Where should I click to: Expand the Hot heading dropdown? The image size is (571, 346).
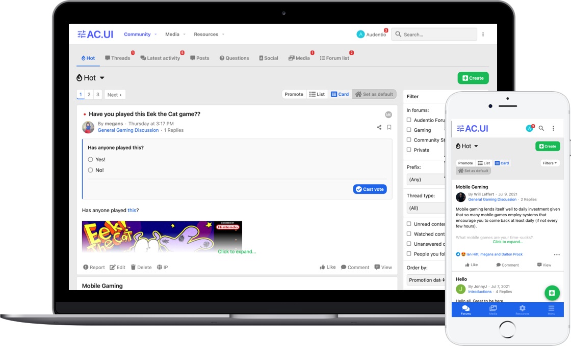[x=102, y=78]
